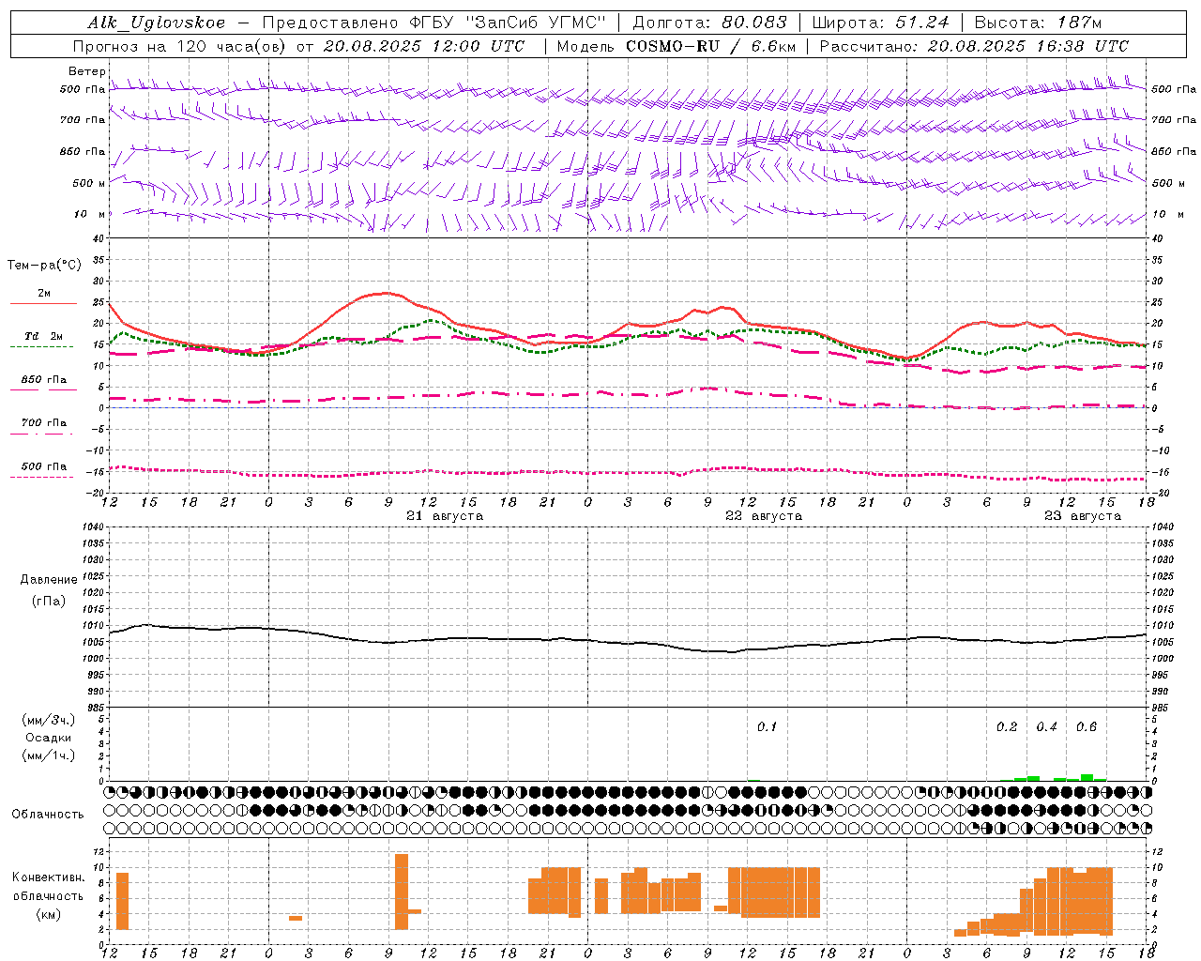Click the Широта: 51.24 value
Image resolution: width=1201 pixels, height=961 pixels.
tap(881, 23)
